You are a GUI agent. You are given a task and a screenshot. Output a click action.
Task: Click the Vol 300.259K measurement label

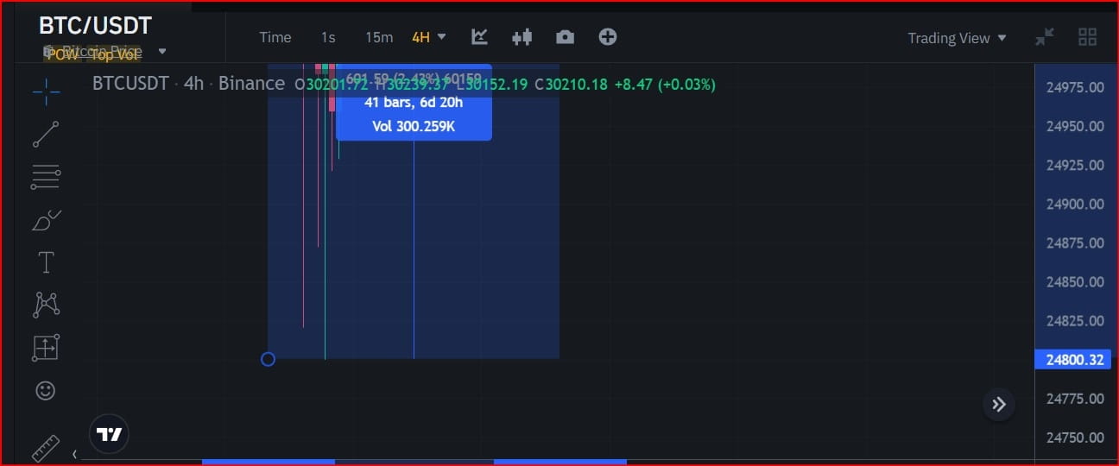(x=414, y=127)
